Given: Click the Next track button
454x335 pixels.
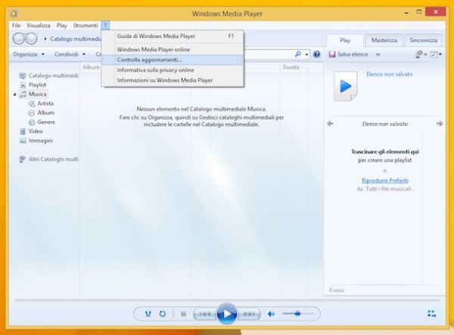Looking at the screenshot, I should 249,313.
